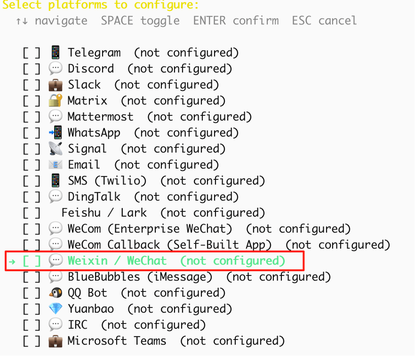Check the Weixin / WeChat checkbox

click(x=32, y=261)
